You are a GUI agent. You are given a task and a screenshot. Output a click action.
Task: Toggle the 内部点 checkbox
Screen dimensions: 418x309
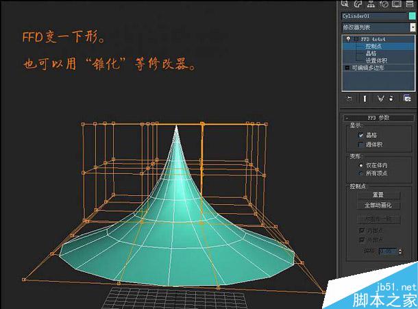362,230
